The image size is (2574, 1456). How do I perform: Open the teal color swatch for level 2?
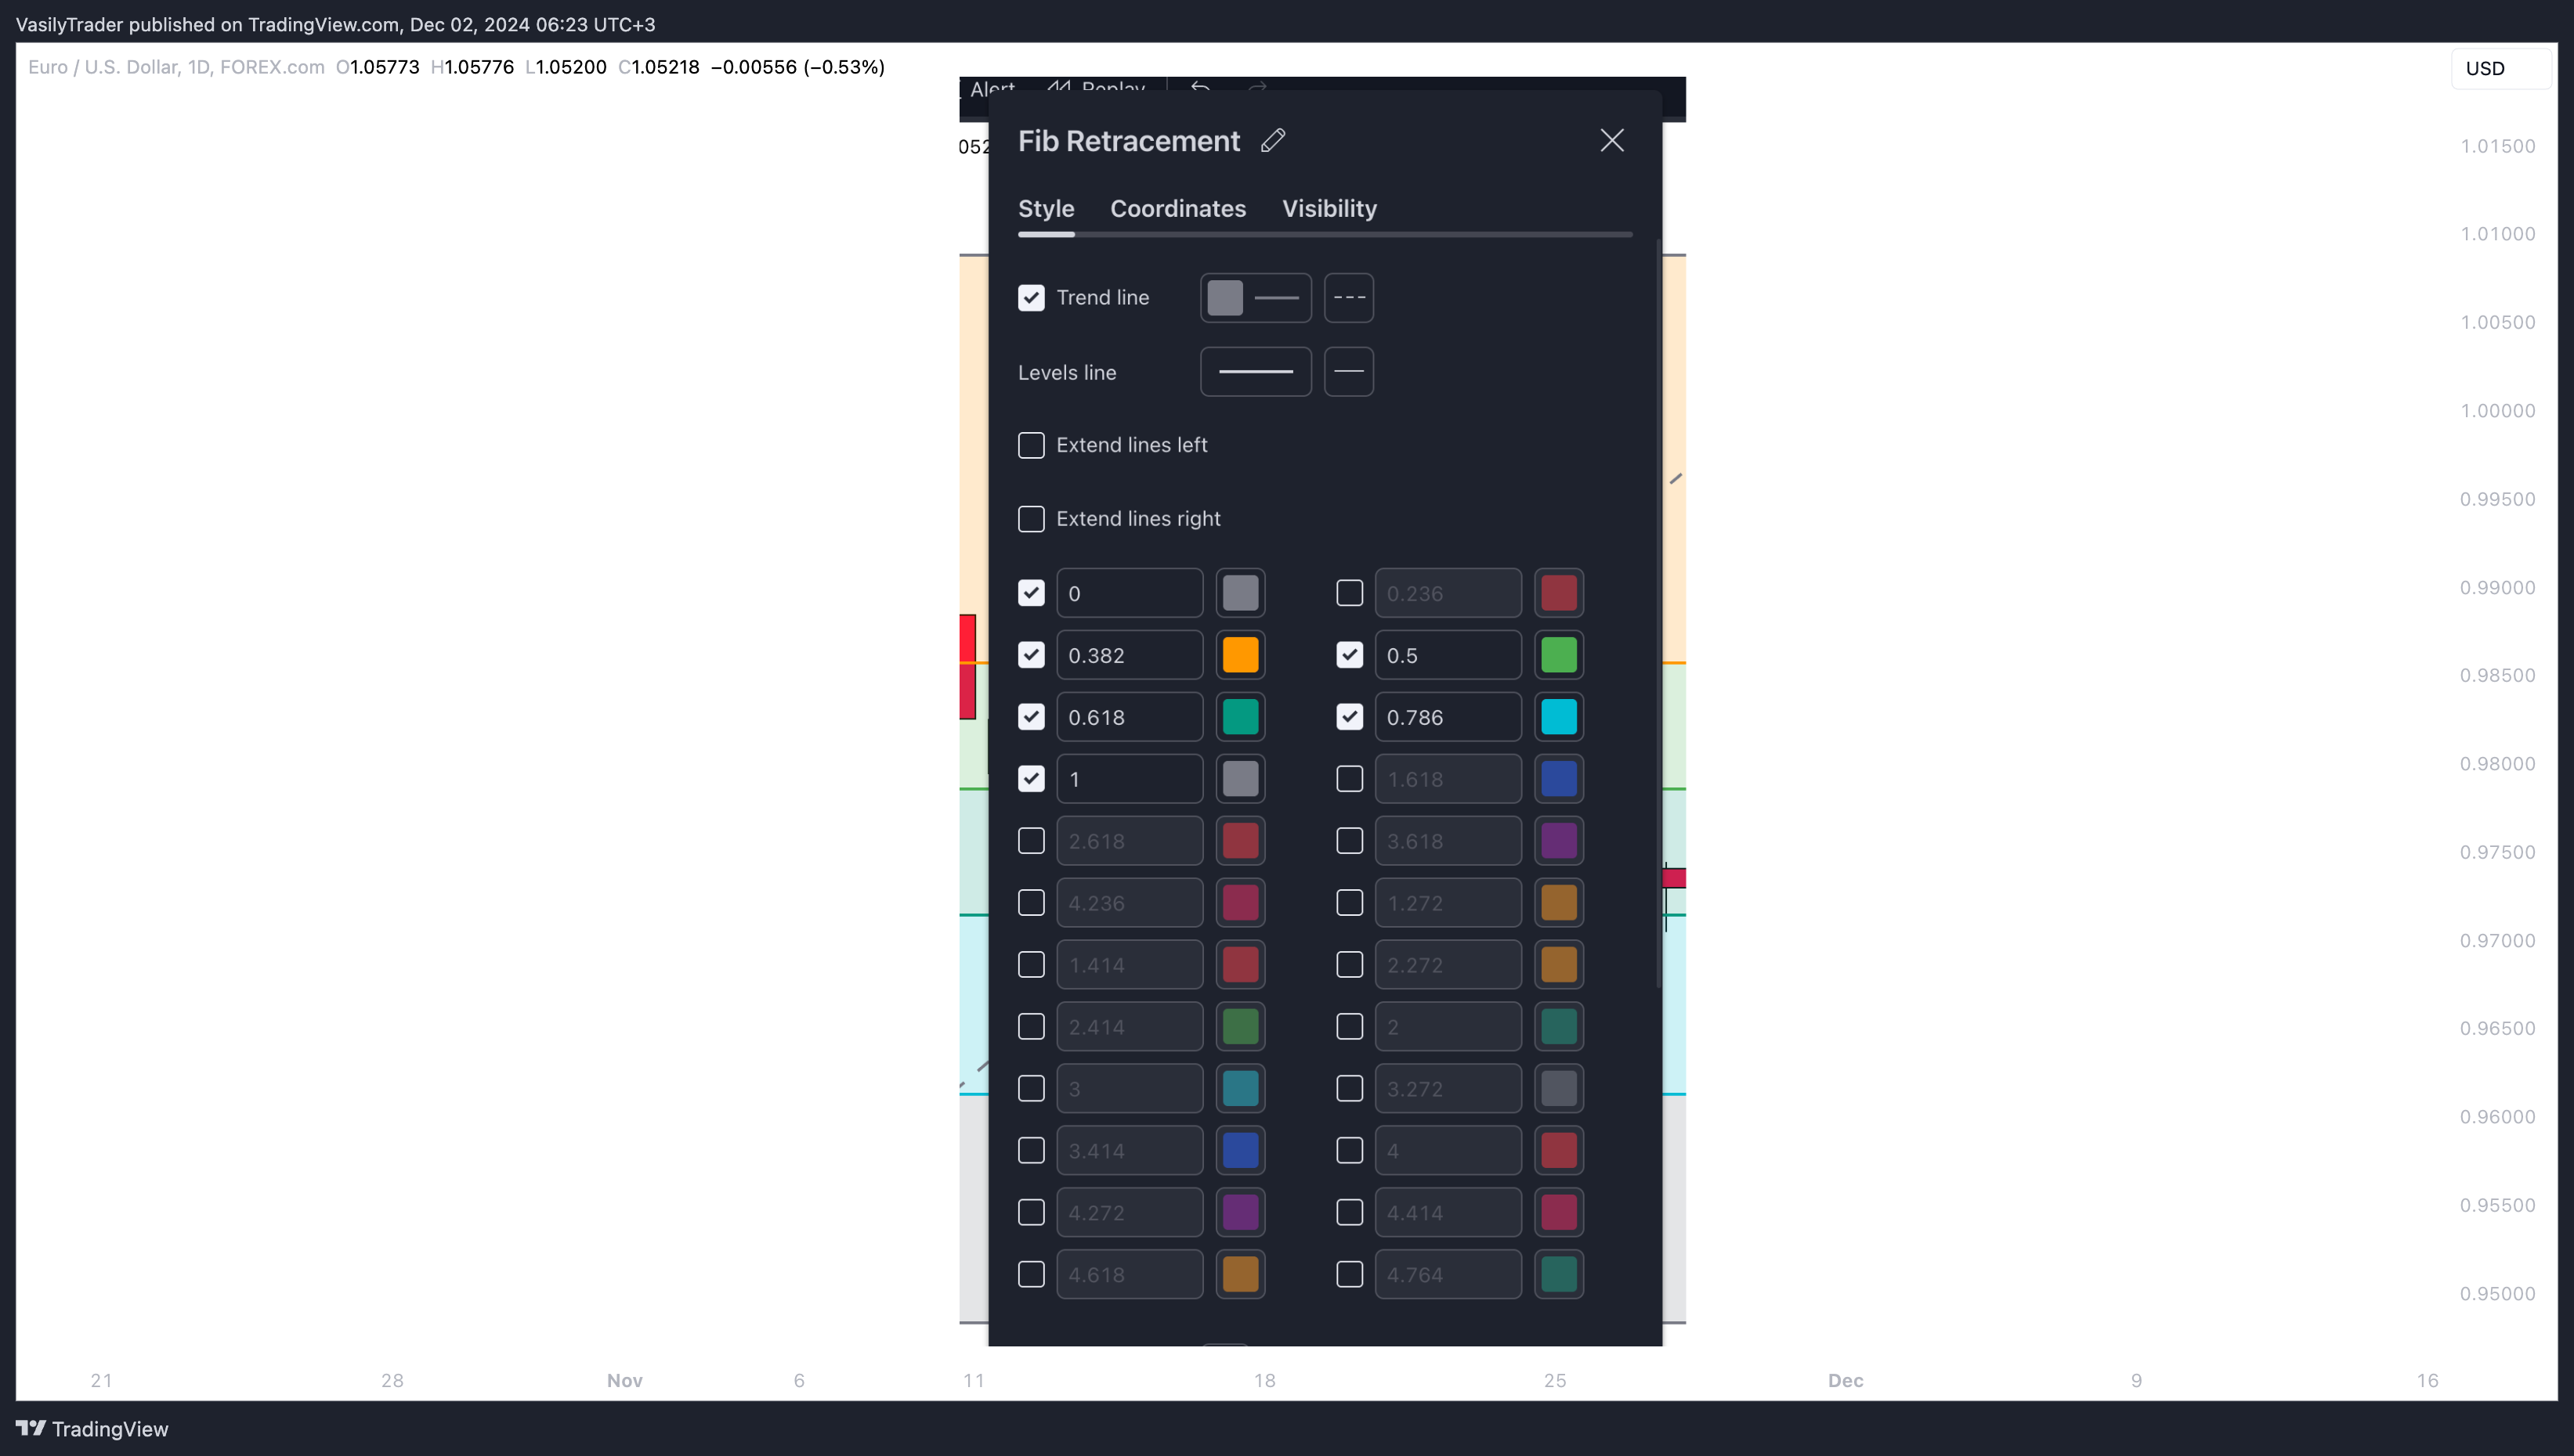click(1559, 1027)
